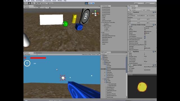Click Explosion object field icon for Splash Object
Viewport: 180px width, 101px height.
pyautogui.click(x=145, y=31)
